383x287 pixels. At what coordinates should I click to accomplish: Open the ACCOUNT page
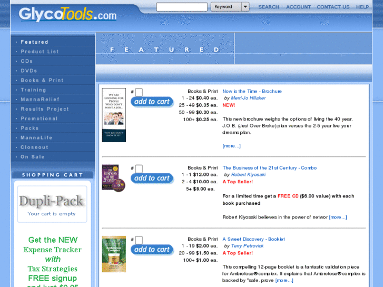[x=298, y=7]
